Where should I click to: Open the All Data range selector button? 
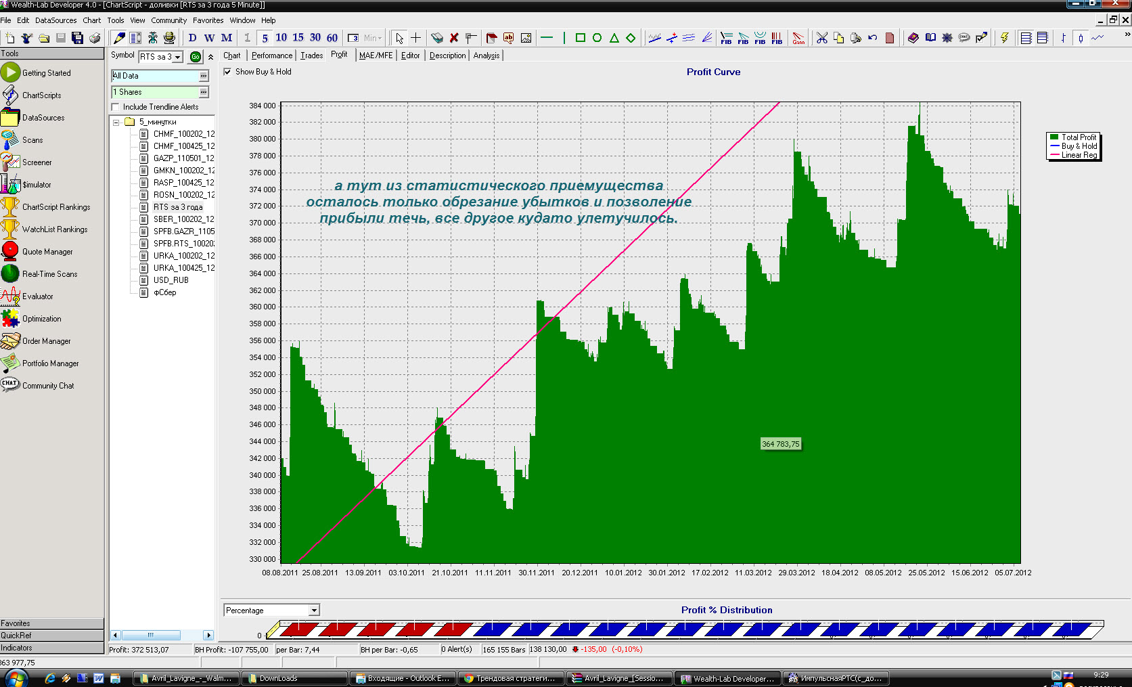(204, 76)
